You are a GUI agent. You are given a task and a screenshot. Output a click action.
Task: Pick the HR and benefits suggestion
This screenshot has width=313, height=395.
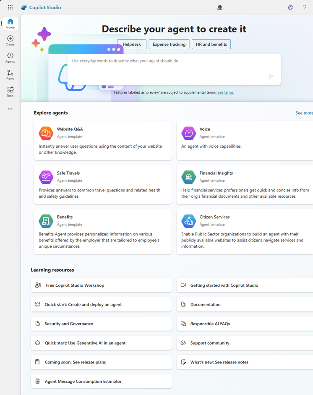coord(211,44)
